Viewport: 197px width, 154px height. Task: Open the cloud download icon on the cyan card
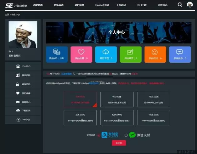[x=106, y=52]
